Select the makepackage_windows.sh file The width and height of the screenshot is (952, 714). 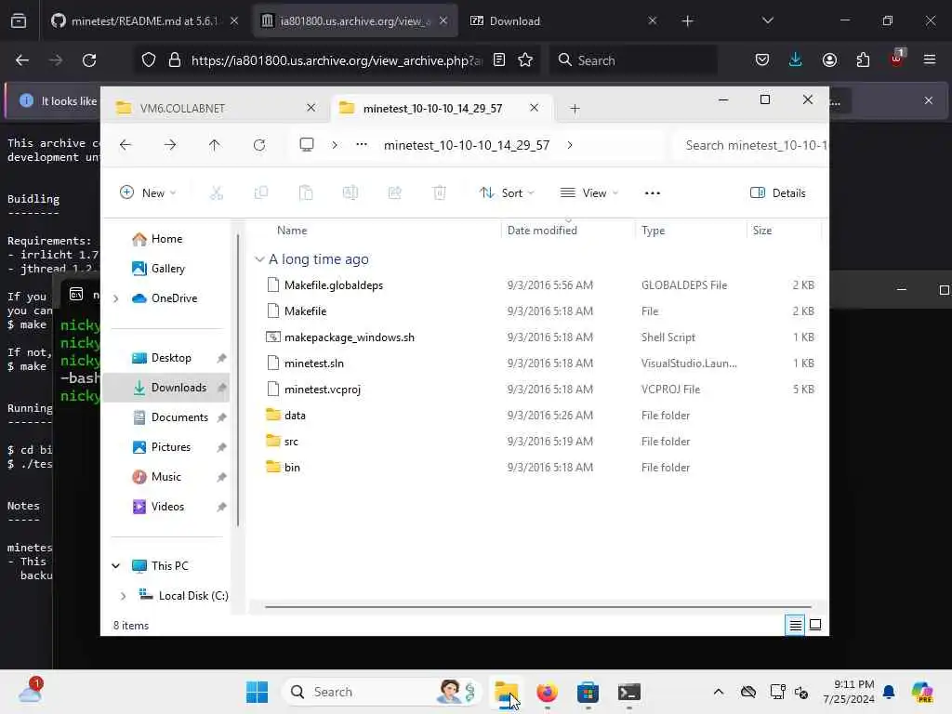350,337
